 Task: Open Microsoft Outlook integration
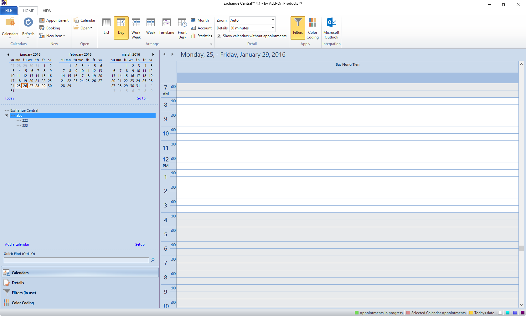coord(331,28)
